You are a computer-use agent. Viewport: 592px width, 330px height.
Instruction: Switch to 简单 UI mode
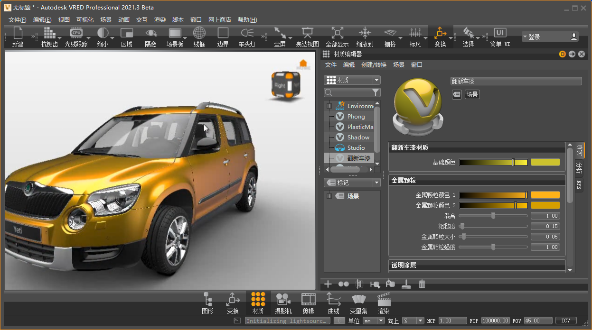[x=500, y=37]
